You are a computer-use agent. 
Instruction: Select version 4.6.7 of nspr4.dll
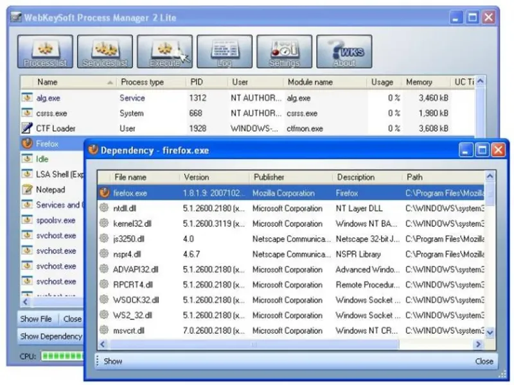tap(191, 254)
